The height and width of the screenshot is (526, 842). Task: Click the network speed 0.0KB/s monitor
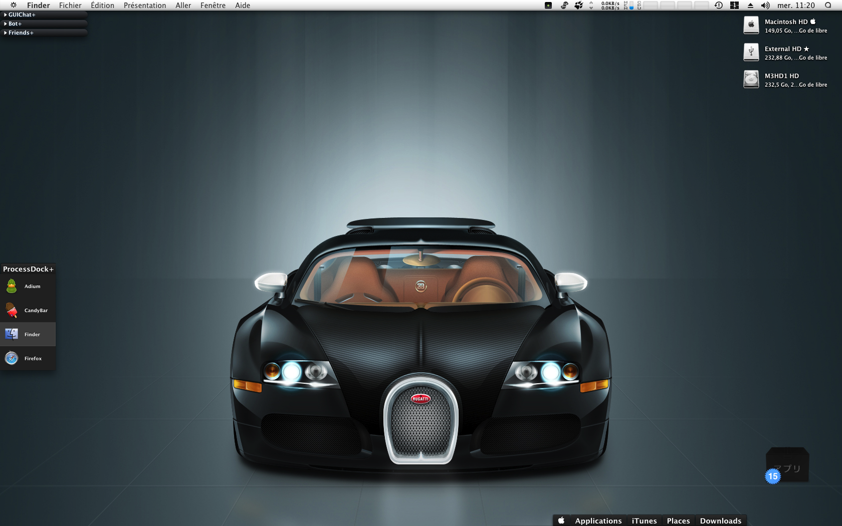click(610, 6)
